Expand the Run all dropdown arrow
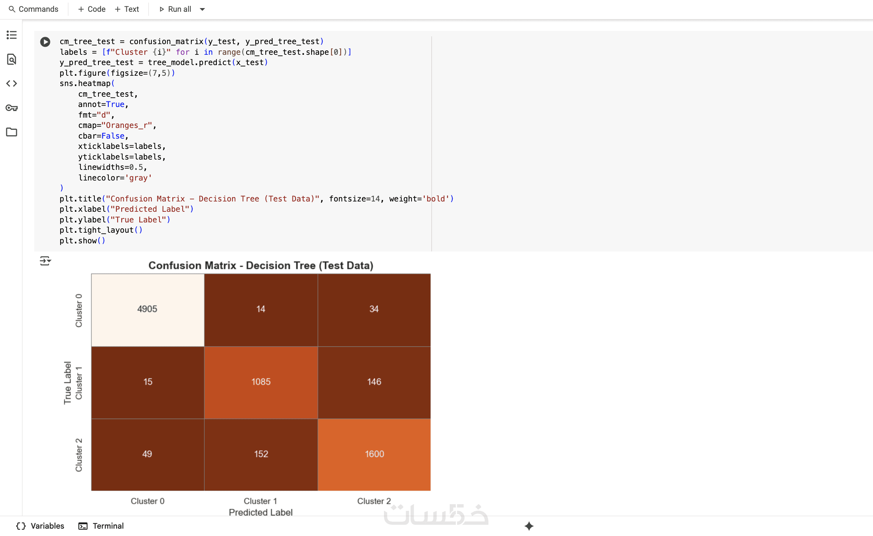Viewport: 873px width, 536px height. tap(202, 9)
